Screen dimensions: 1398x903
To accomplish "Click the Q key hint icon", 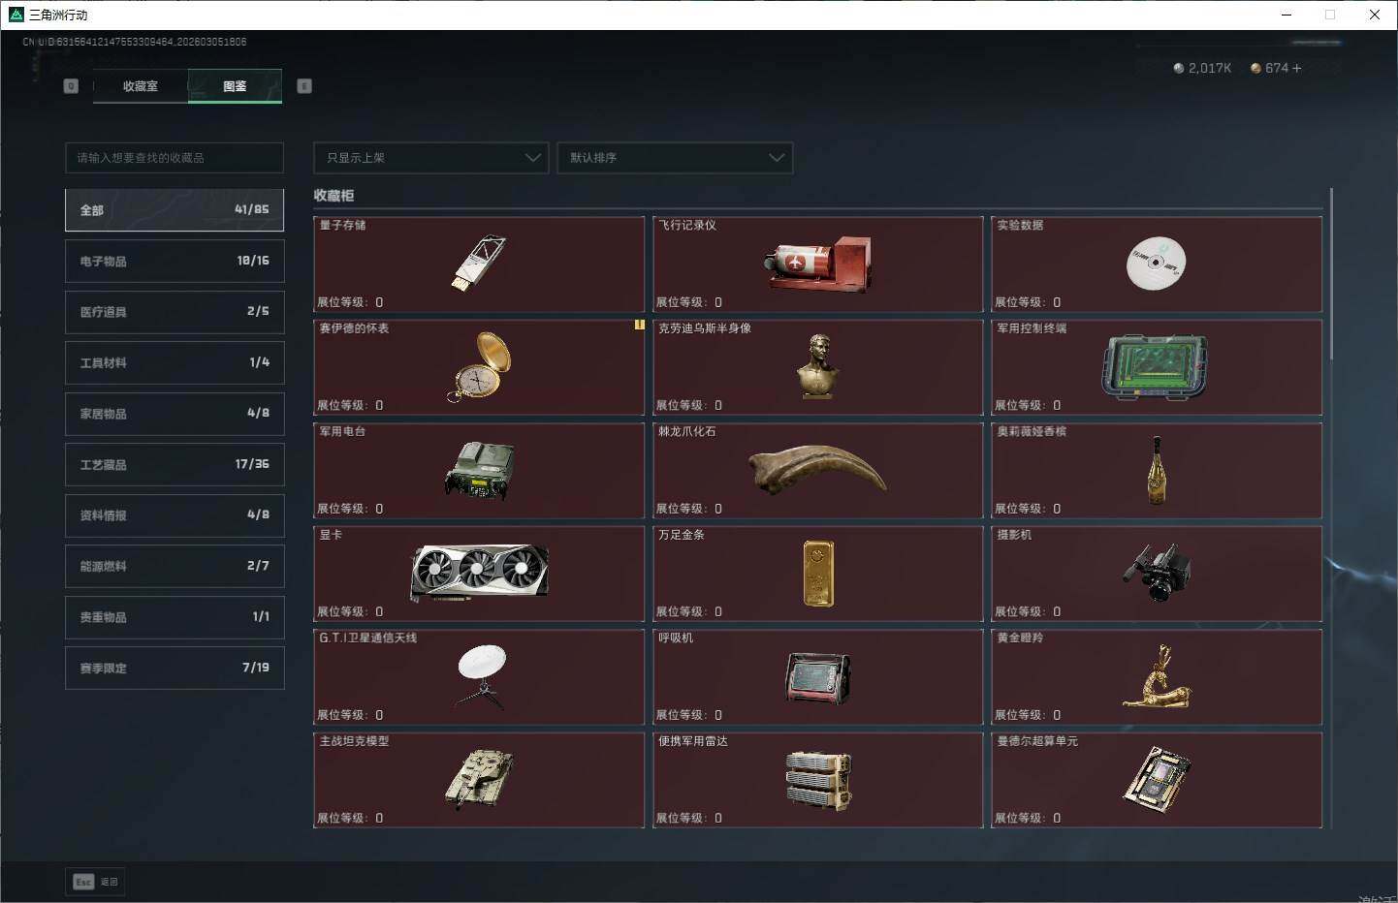I will coord(71,86).
